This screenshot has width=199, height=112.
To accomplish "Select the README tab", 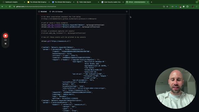I will 43,12.
